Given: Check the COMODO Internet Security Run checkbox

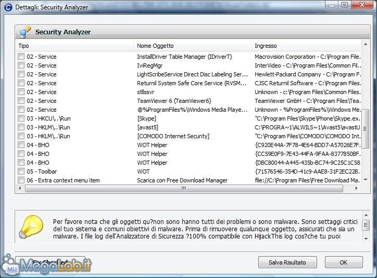Looking at the screenshot, I should tap(21, 136).
